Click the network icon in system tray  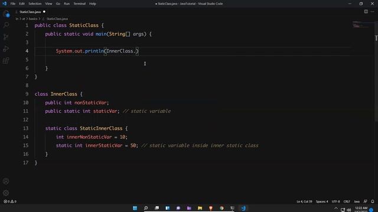coord(343,210)
